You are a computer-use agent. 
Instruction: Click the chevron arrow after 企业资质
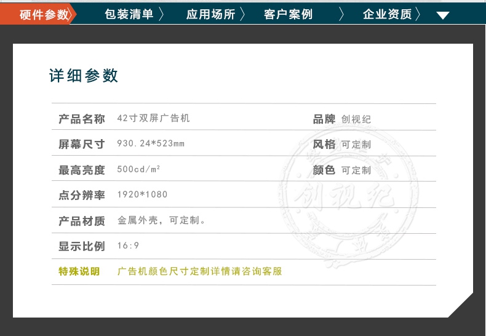[x=419, y=14]
